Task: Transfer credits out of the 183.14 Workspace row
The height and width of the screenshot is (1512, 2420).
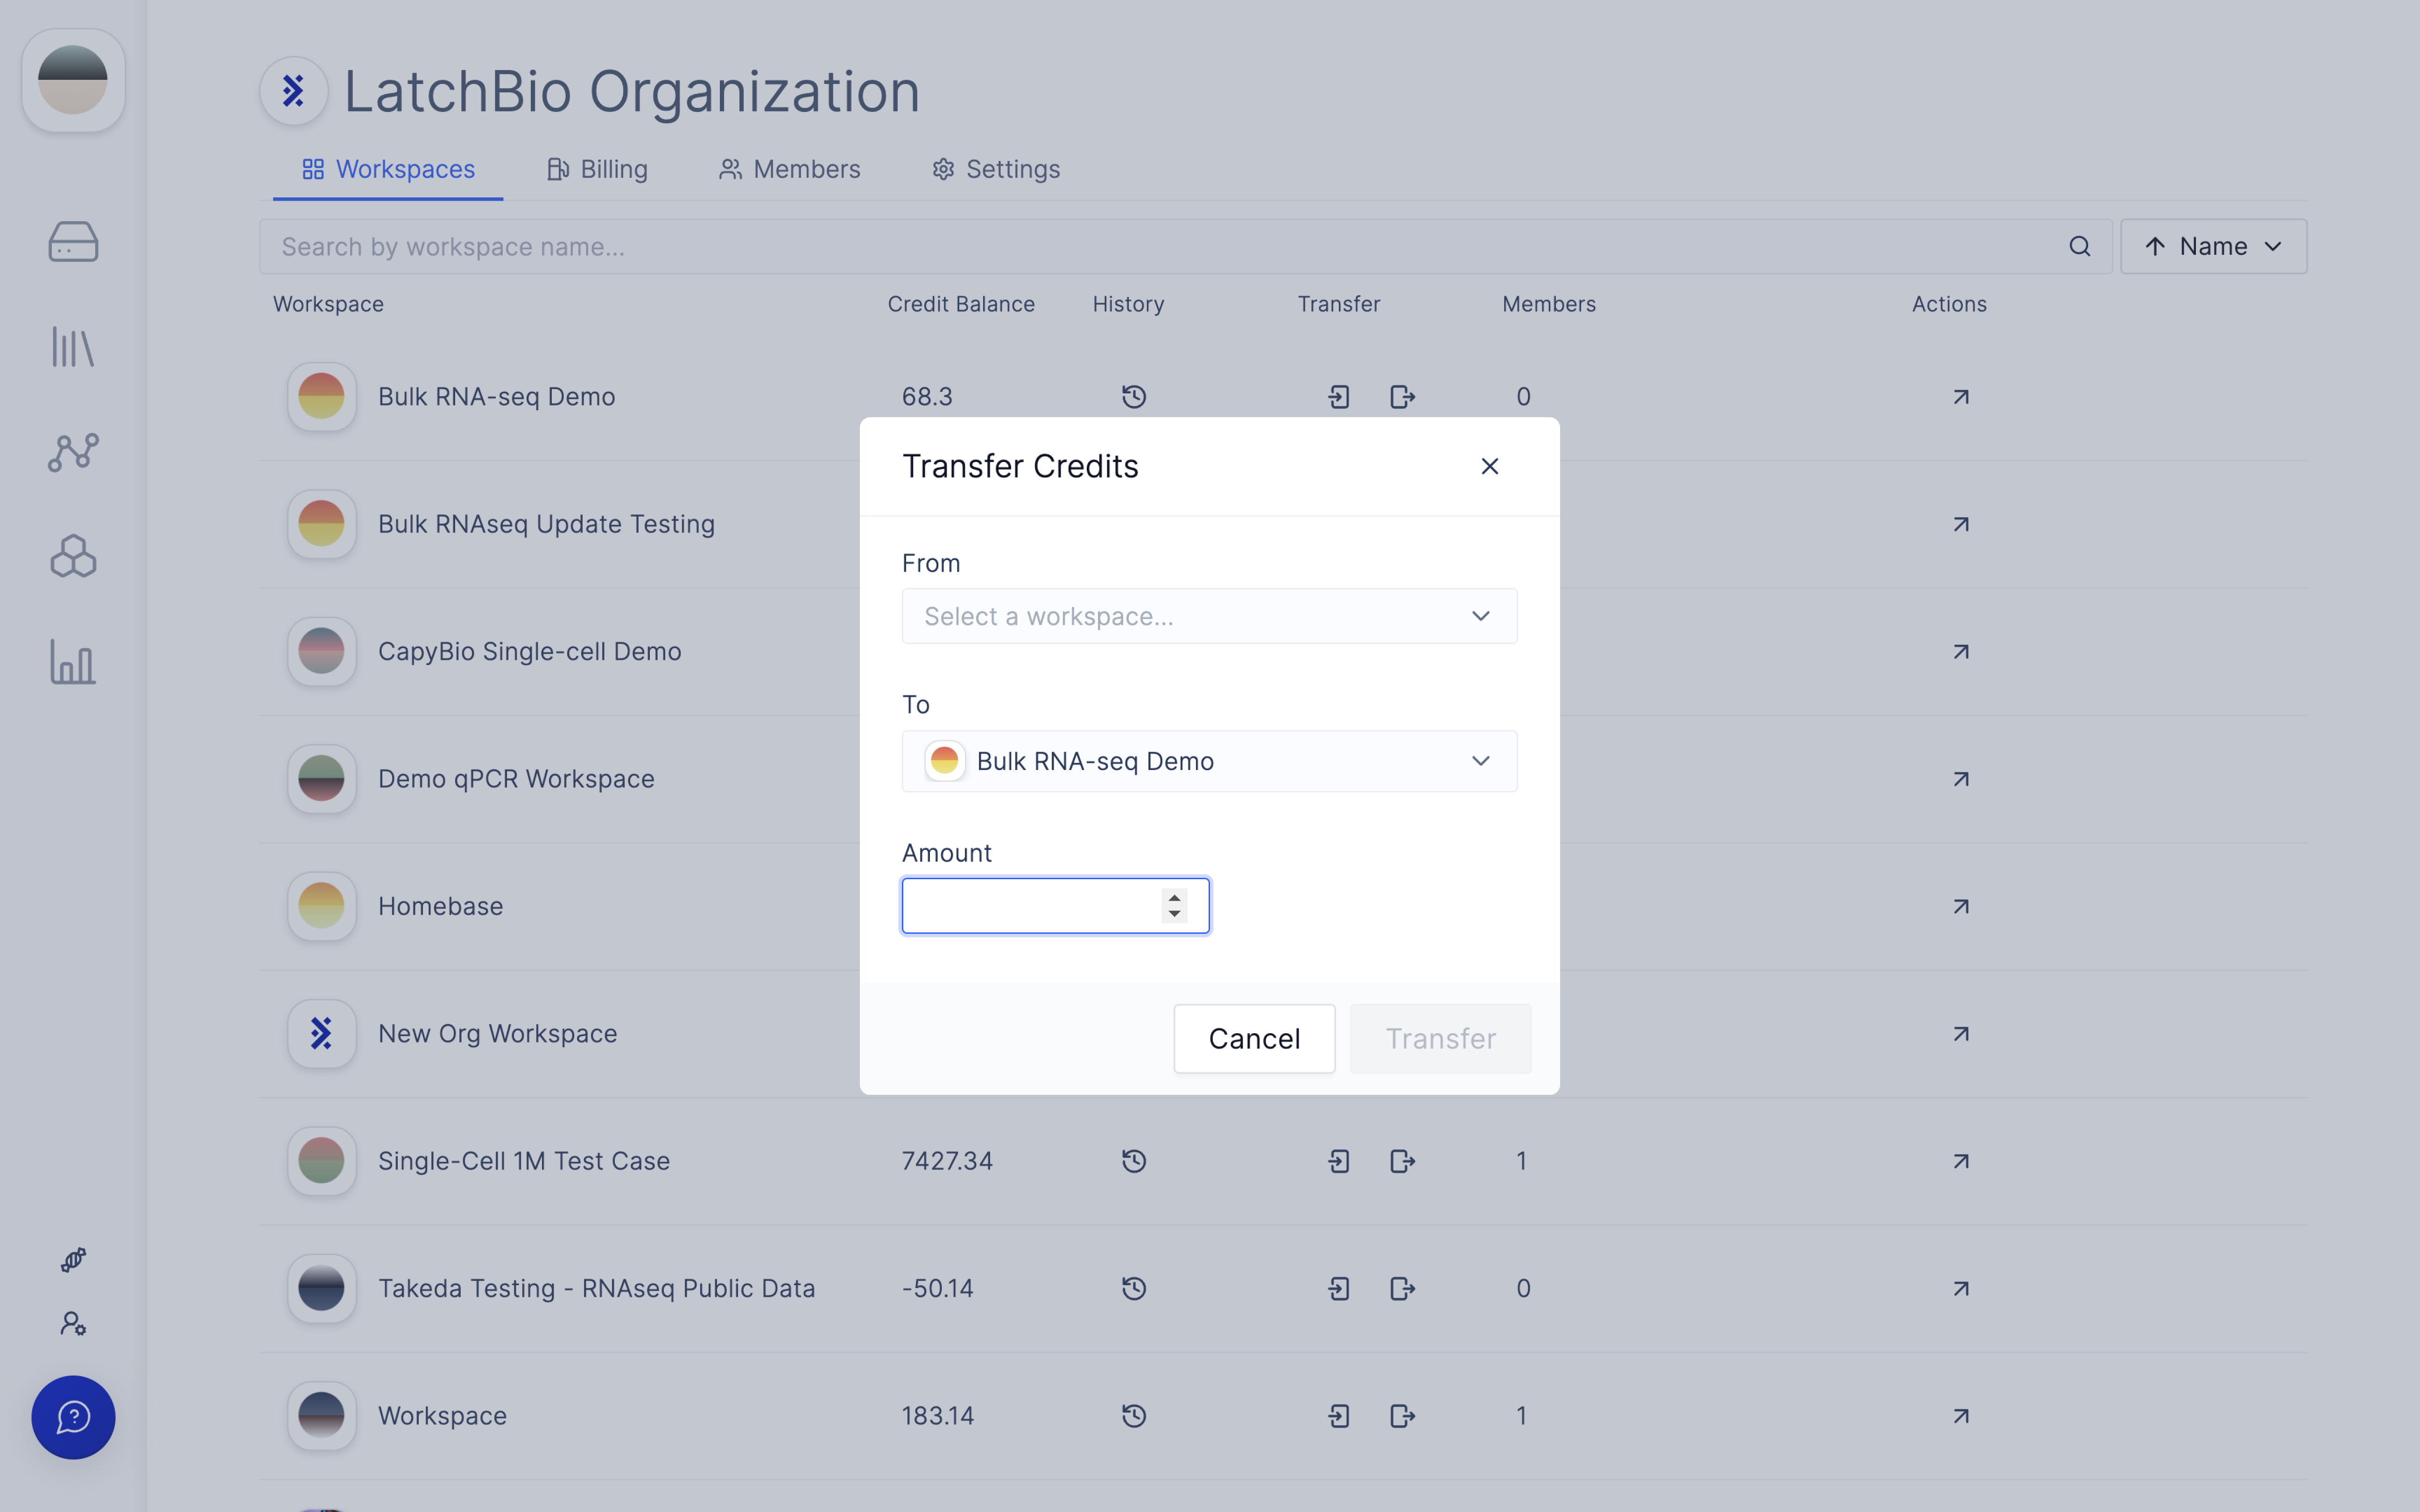Action: (x=1403, y=1416)
